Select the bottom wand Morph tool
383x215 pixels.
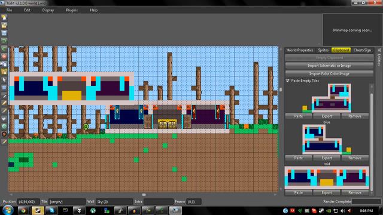[4, 142]
